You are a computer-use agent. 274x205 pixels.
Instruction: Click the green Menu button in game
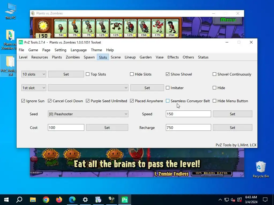tap(227, 20)
